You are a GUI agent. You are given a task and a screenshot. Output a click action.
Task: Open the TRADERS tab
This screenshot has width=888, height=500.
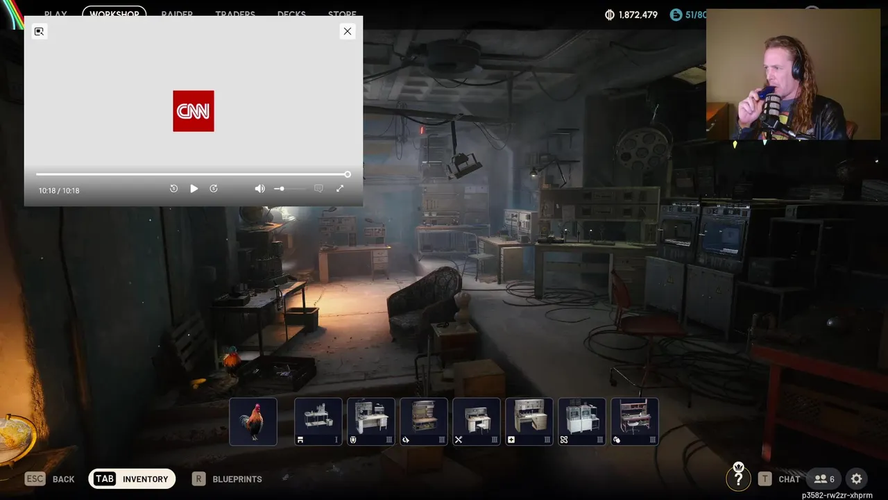235,14
